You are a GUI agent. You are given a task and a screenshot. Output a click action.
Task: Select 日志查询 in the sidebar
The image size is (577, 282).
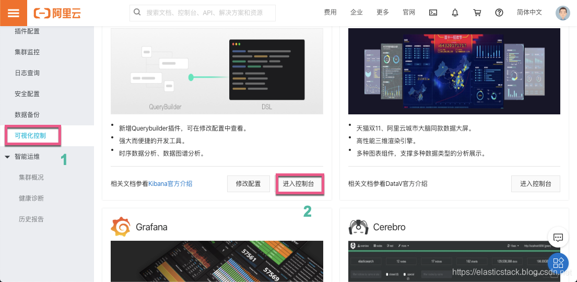[x=27, y=73]
